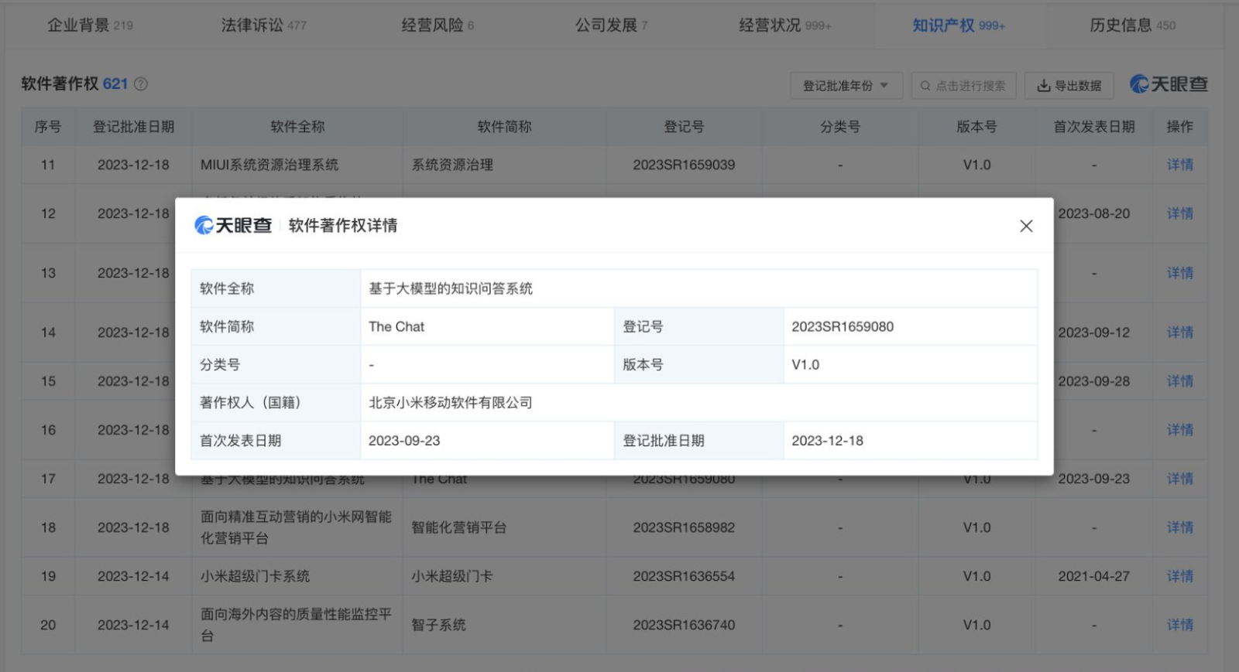Click the 导出数据 export button
The image size is (1239, 672).
(x=1069, y=86)
